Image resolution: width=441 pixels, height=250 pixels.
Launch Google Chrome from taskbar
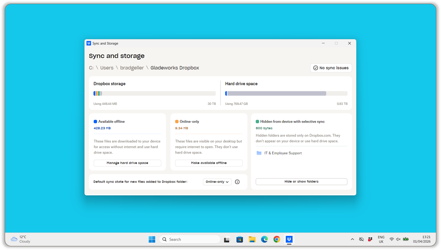click(277, 239)
